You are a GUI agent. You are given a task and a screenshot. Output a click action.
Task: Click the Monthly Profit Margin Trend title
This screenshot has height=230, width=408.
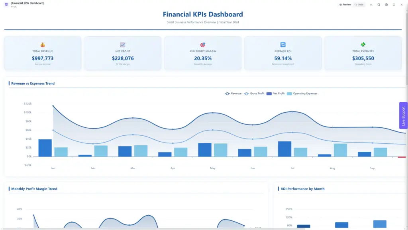click(34, 189)
